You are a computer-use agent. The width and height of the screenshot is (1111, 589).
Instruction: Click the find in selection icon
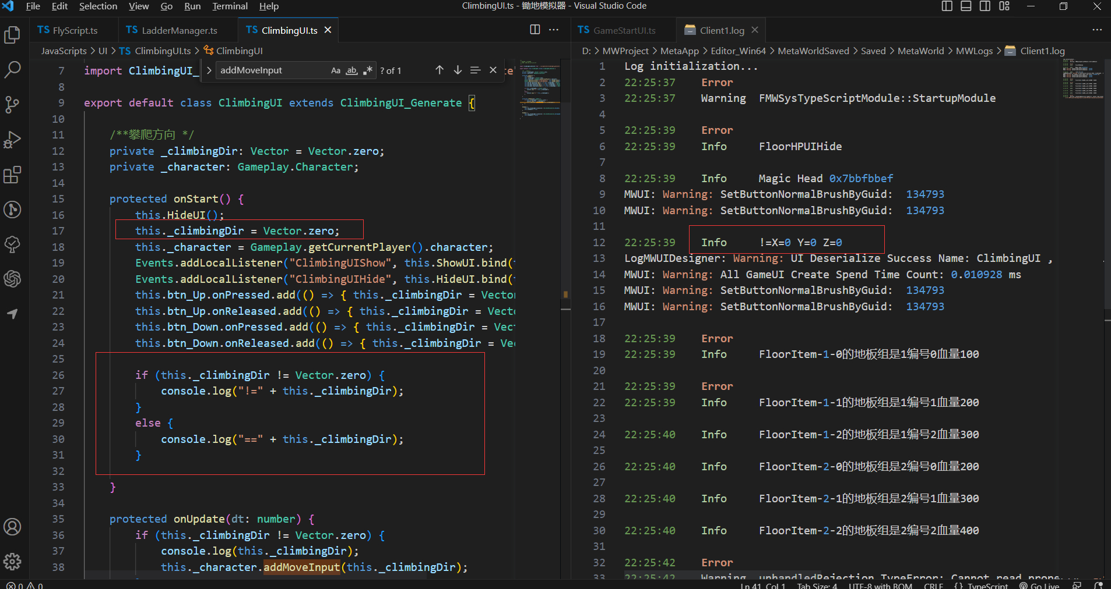[x=476, y=70]
